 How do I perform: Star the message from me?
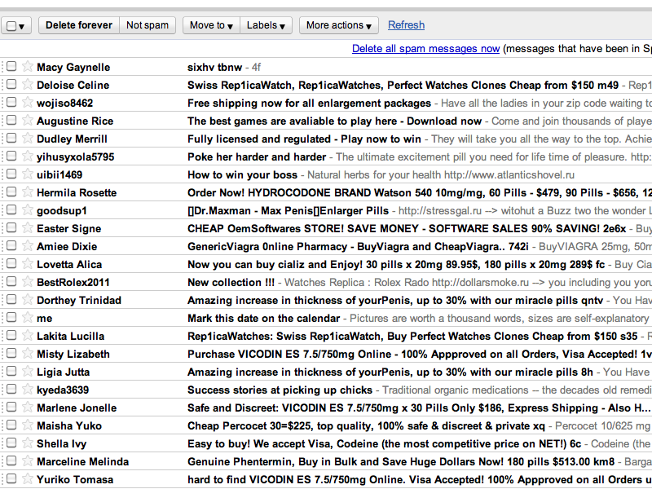pyautogui.click(x=28, y=317)
